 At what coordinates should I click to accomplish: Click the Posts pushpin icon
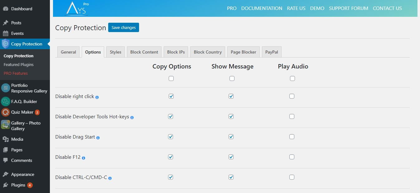pos(6,23)
